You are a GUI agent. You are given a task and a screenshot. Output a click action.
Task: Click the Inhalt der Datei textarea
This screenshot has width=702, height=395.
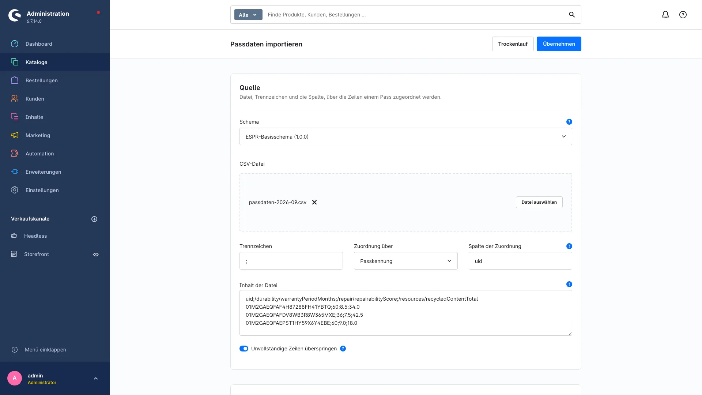[406, 313]
